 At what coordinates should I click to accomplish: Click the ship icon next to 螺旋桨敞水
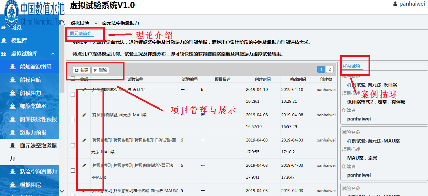(13, 106)
